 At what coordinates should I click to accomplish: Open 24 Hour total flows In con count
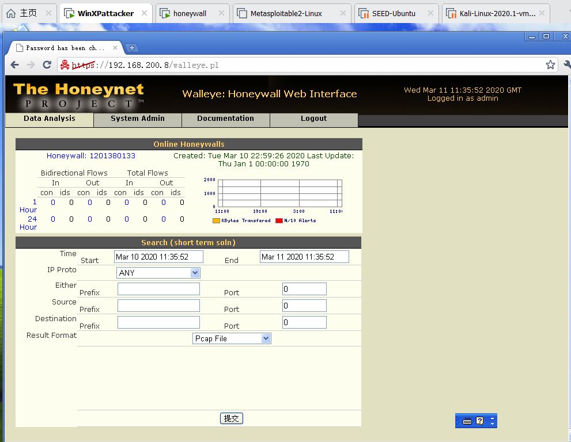pyautogui.click(x=127, y=219)
